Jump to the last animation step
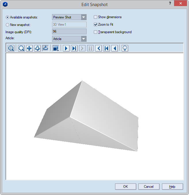Viewport: 189px width, 195px height. pos(74,48)
